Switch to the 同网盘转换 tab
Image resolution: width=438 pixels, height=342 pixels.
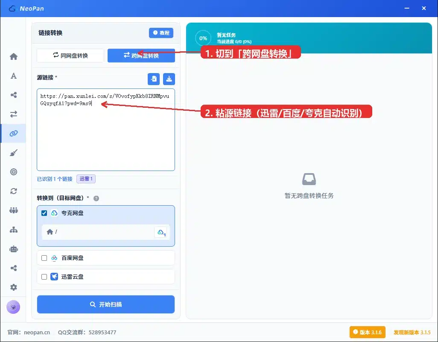tap(70, 56)
